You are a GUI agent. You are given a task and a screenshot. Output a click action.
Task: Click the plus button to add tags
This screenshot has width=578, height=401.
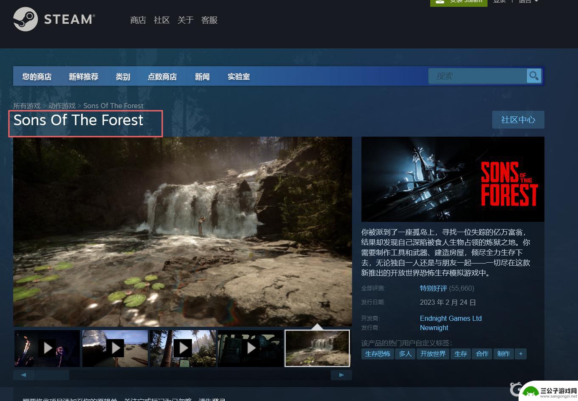[521, 354]
